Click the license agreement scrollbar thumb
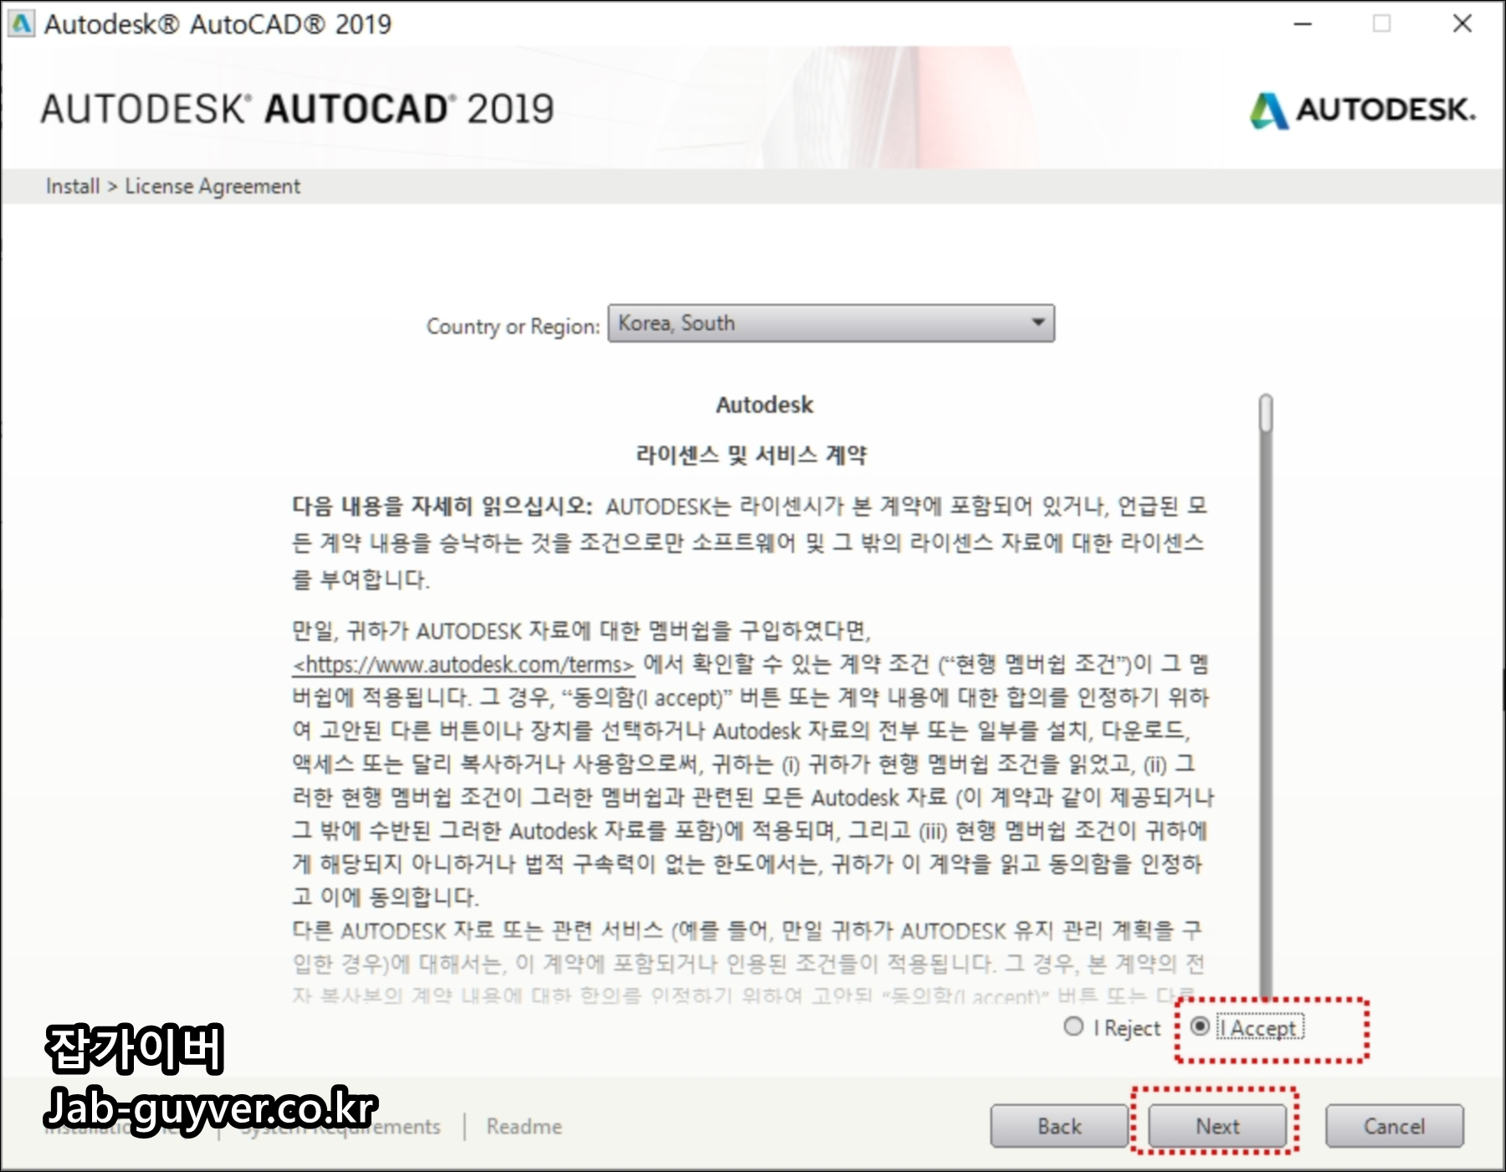Image resolution: width=1506 pixels, height=1172 pixels. pos(1266,413)
